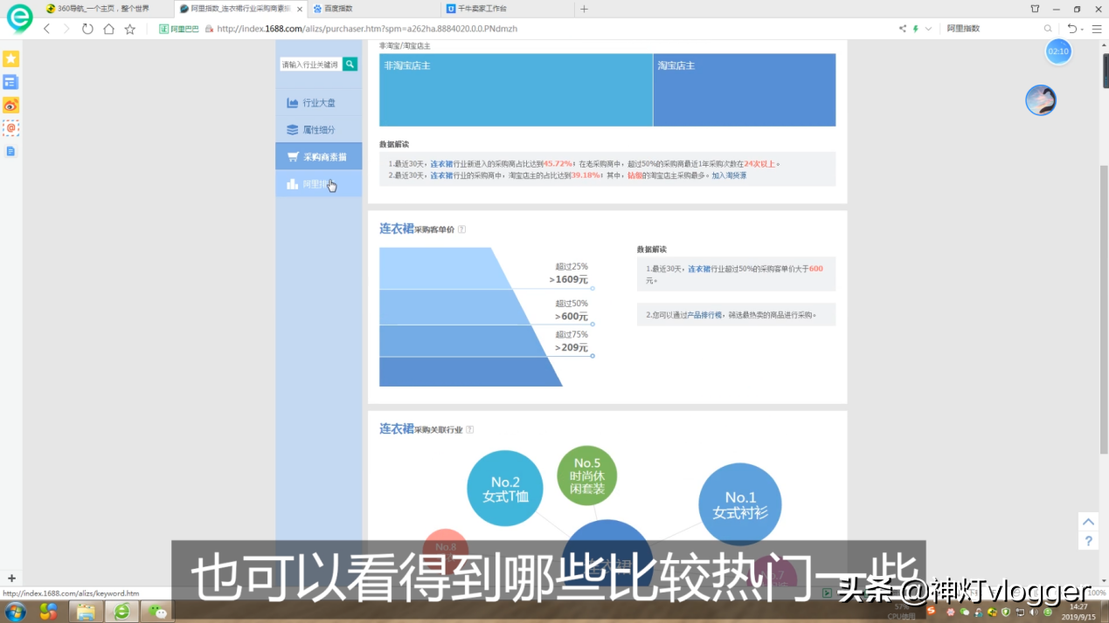Click the 钻级 link in data note
Screen dimensions: 1109x623
634,175
